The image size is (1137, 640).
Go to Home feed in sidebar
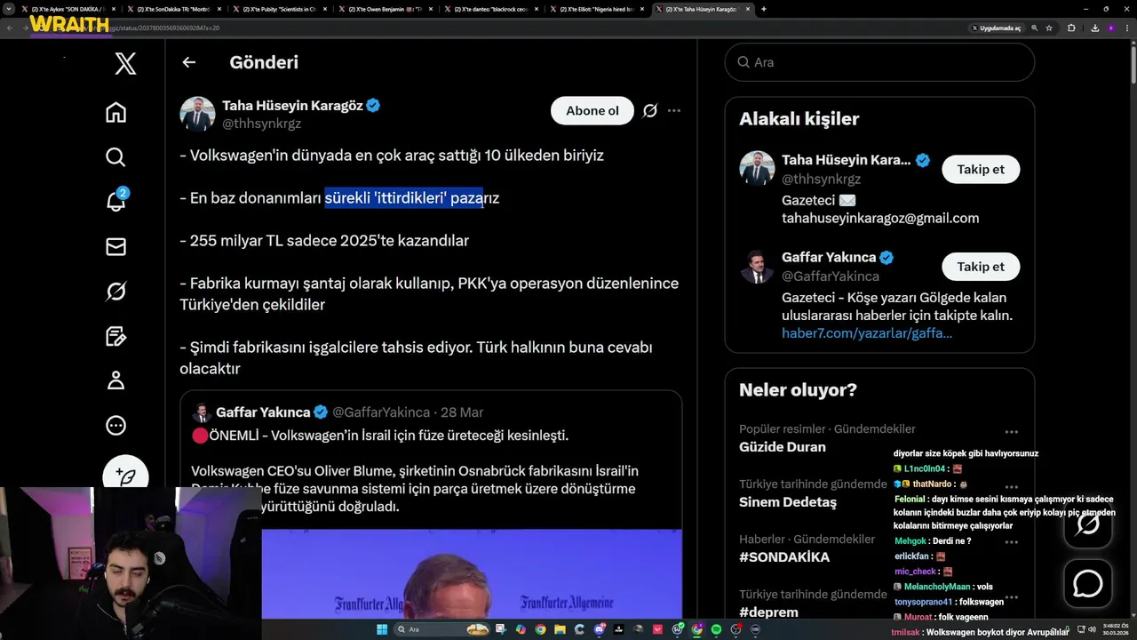(x=115, y=112)
